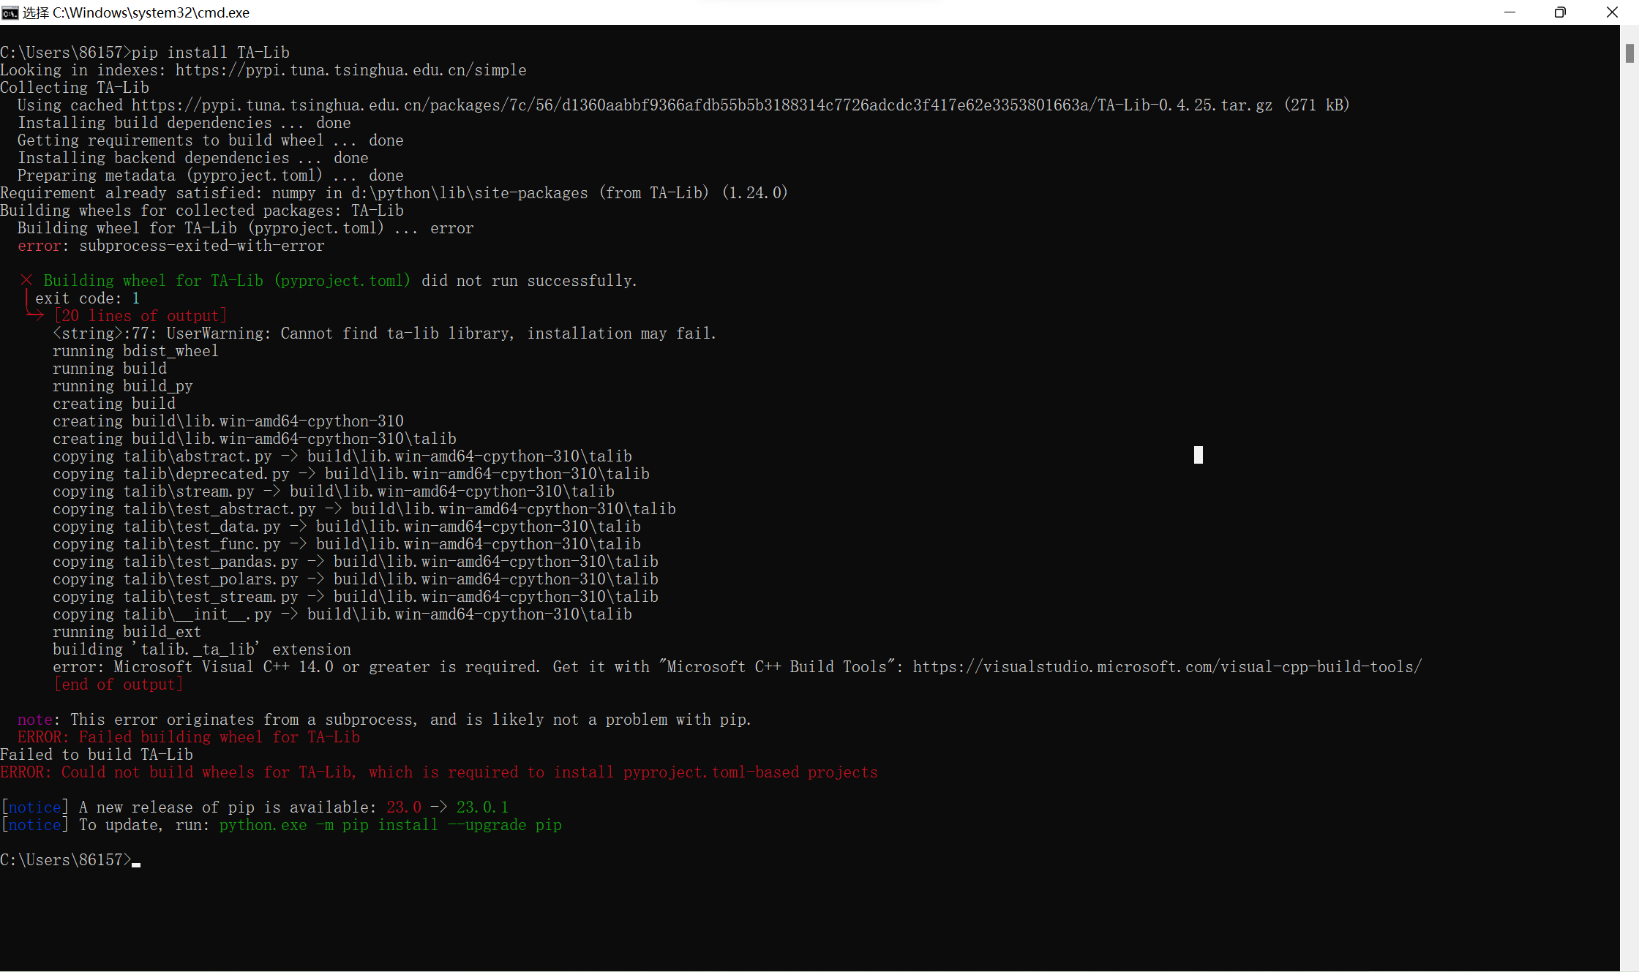Click the visual-cpp-build-tools URL
Image resolution: width=1639 pixels, height=972 pixels.
pyautogui.click(x=1167, y=667)
